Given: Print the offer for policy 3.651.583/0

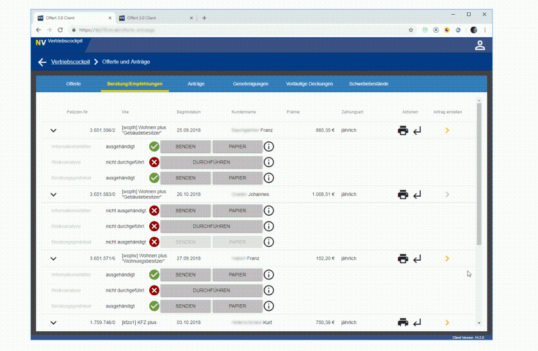Looking at the screenshot, I should (x=403, y=195).
